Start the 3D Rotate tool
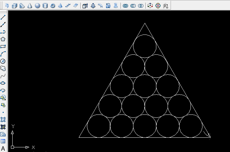This screenshot has width=230, height=152. tap(158, 6)
